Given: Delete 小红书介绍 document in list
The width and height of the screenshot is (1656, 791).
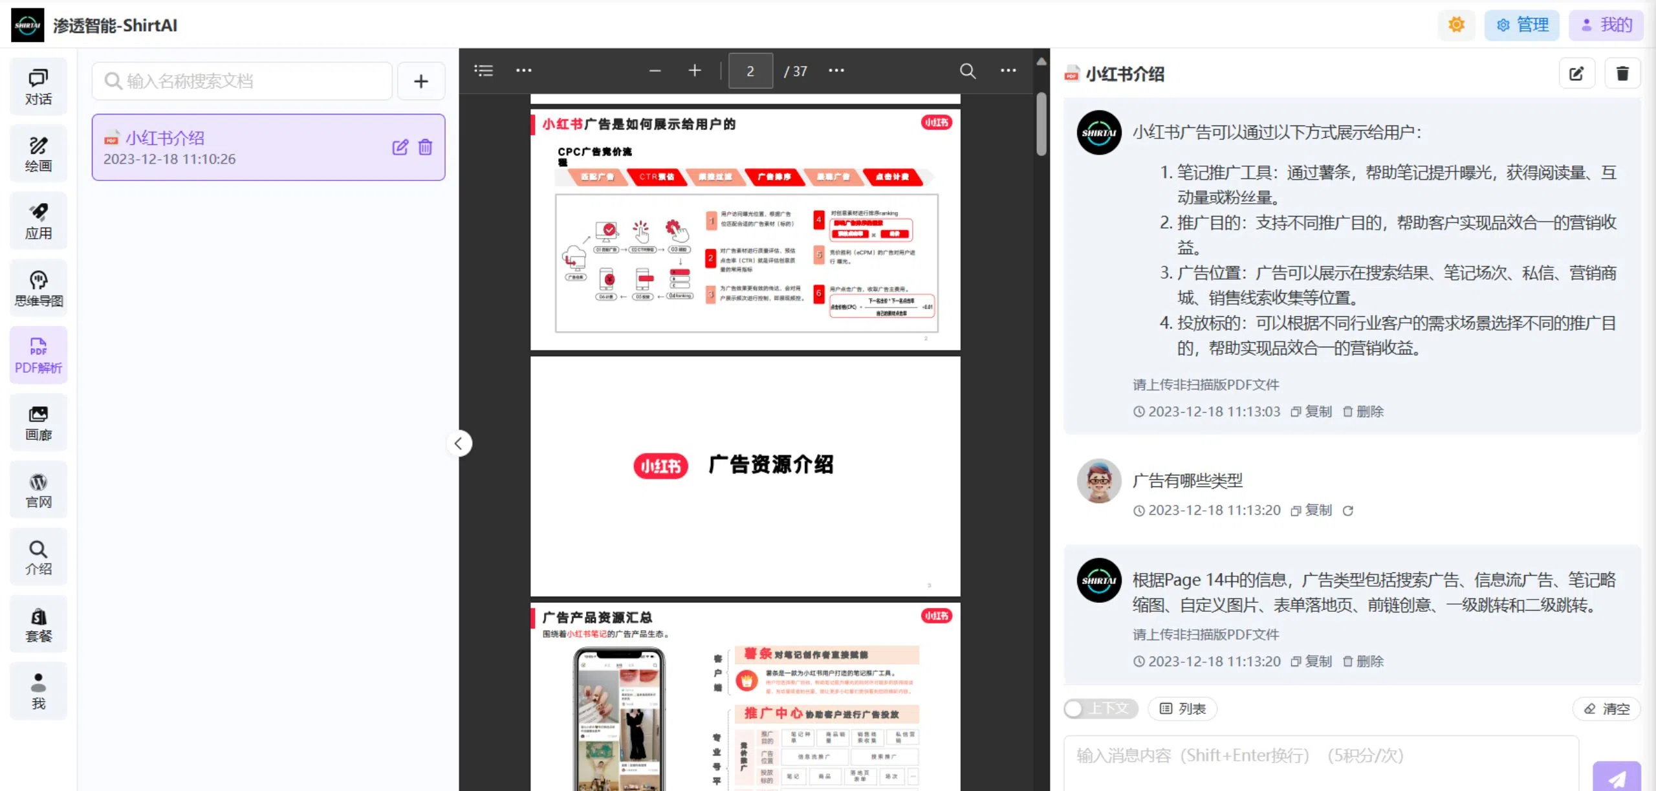Looking at the screenshot, I should 425,147.
